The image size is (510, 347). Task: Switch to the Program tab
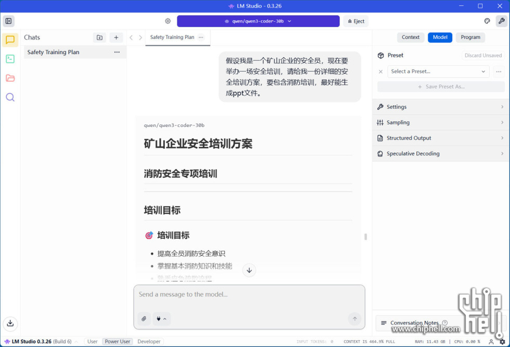[x=470, y=37]
